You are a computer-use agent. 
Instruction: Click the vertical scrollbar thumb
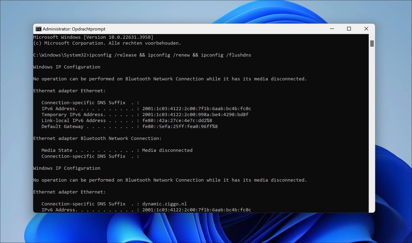(x=372, y=43)
